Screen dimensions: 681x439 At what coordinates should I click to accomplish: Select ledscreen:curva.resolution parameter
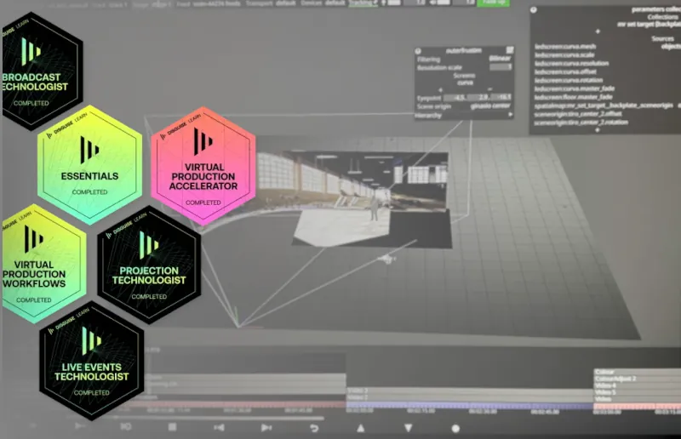pos(571,64)
